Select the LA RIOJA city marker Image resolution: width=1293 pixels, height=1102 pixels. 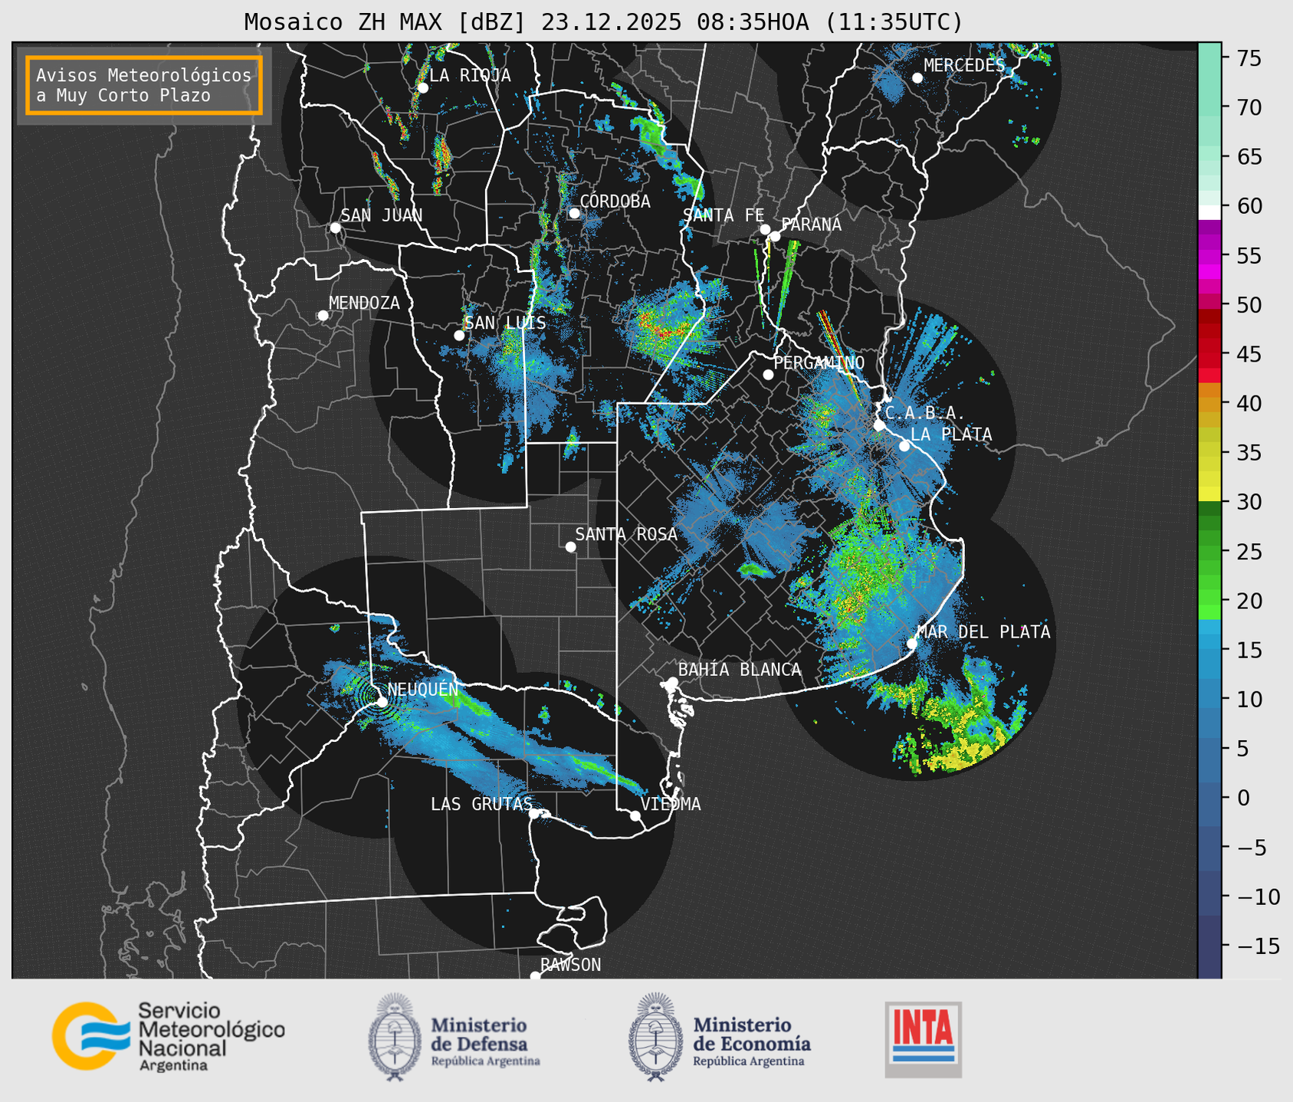(x=422, y=88)
